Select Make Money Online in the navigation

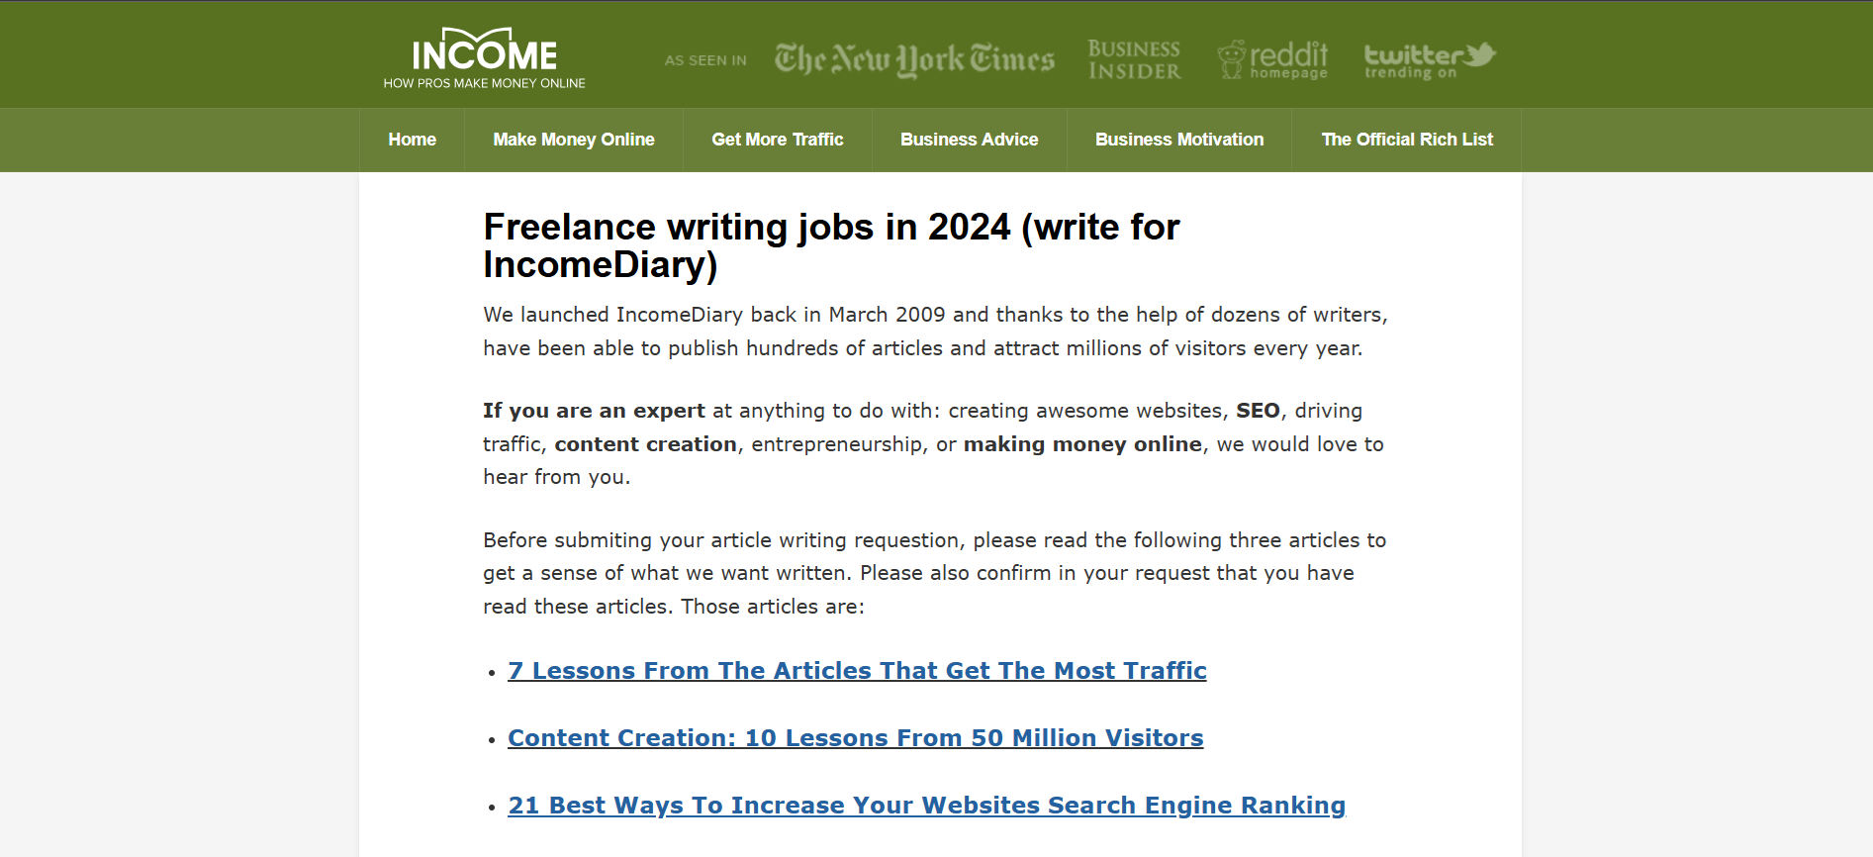[574, 140]
